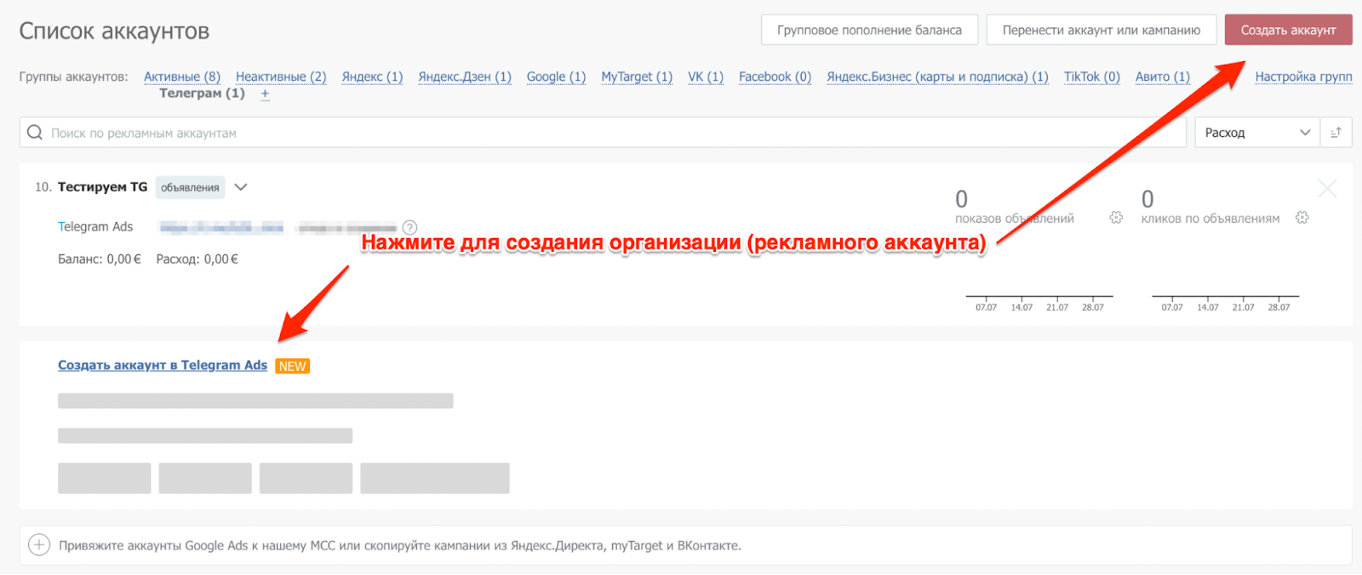Viewport: 1362px width, 575px height.
Task: Click the Баланс: 0,00 € value
Action: pos(100,259)
